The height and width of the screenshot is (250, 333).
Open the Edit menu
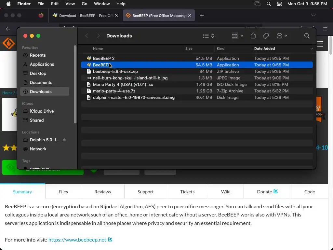pos(55,4)
